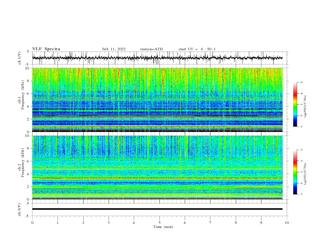Click the "Time (min)" x-axis label

click(163, 227)
